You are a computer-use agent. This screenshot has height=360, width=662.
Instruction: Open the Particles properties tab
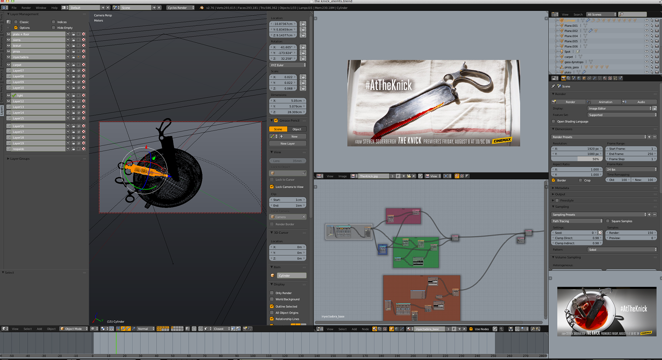point(615,78)
